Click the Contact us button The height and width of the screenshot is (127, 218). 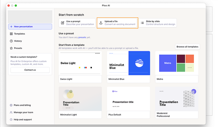pos(30,70)
